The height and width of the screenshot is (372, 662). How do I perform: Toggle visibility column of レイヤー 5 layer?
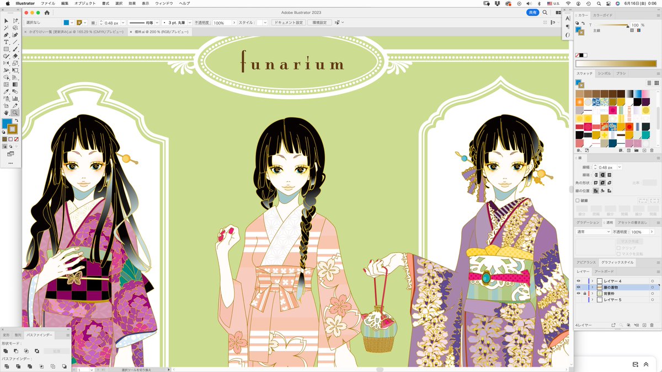[x=579, y=300]
